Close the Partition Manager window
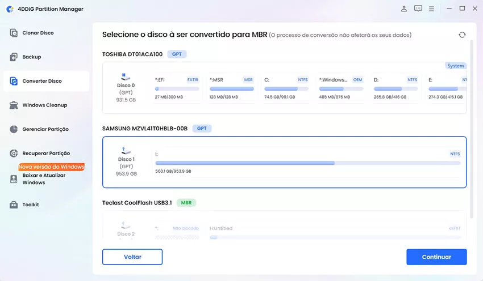 click(x=475, y=8)
